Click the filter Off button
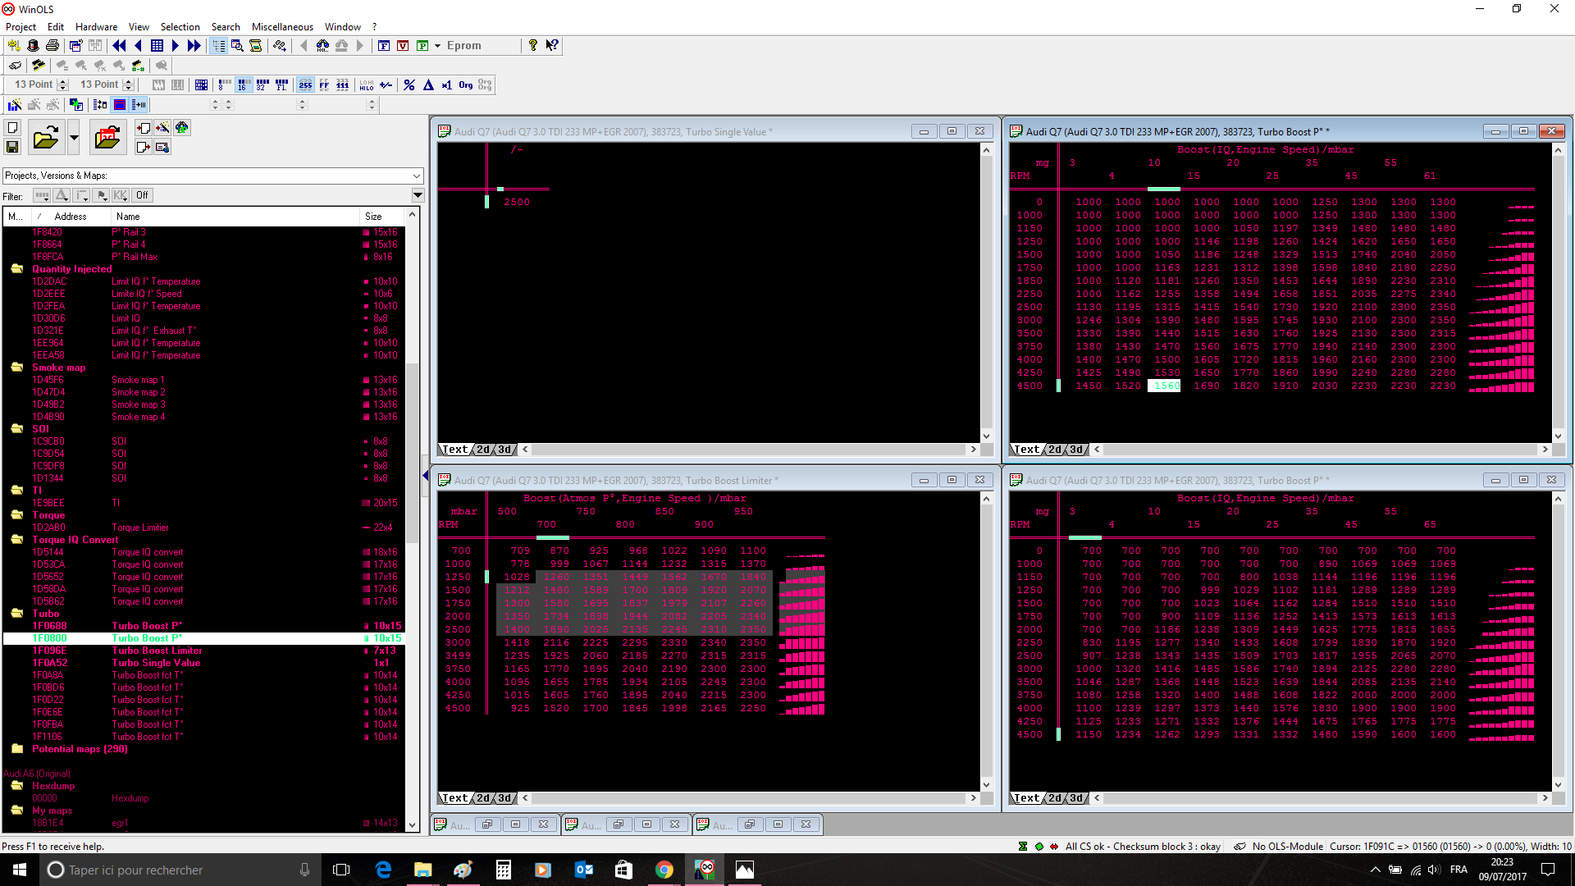The image size is (1575, 886). tap(142, 195)
